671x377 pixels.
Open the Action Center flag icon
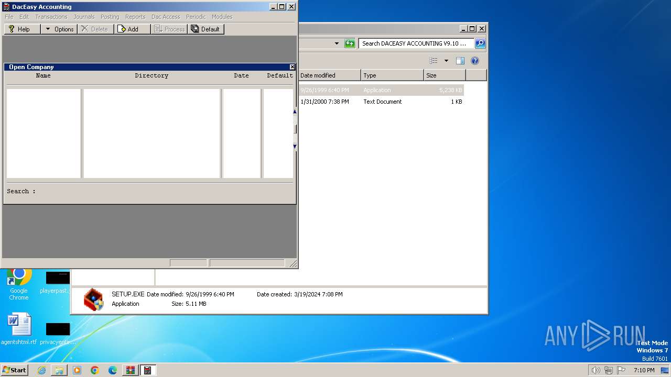click(x=621, y=370)
